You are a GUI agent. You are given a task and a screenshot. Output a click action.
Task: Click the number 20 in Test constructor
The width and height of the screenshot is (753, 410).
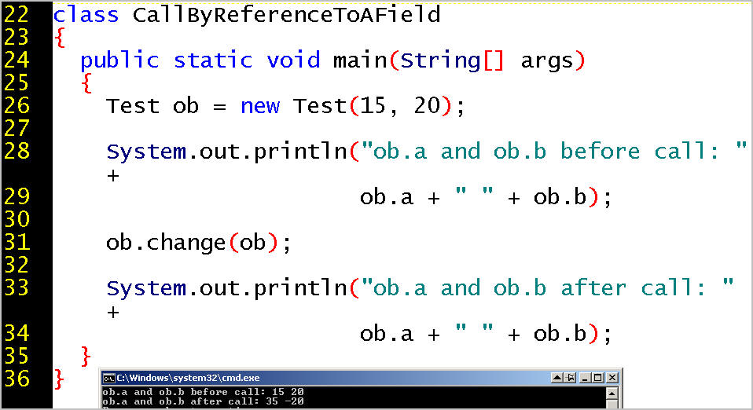click(x=427, y=105)
